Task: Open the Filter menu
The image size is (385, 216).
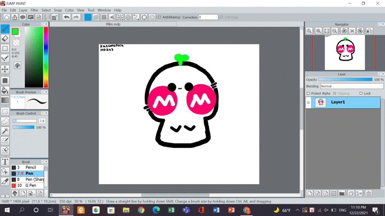Action: click(34, 10)
